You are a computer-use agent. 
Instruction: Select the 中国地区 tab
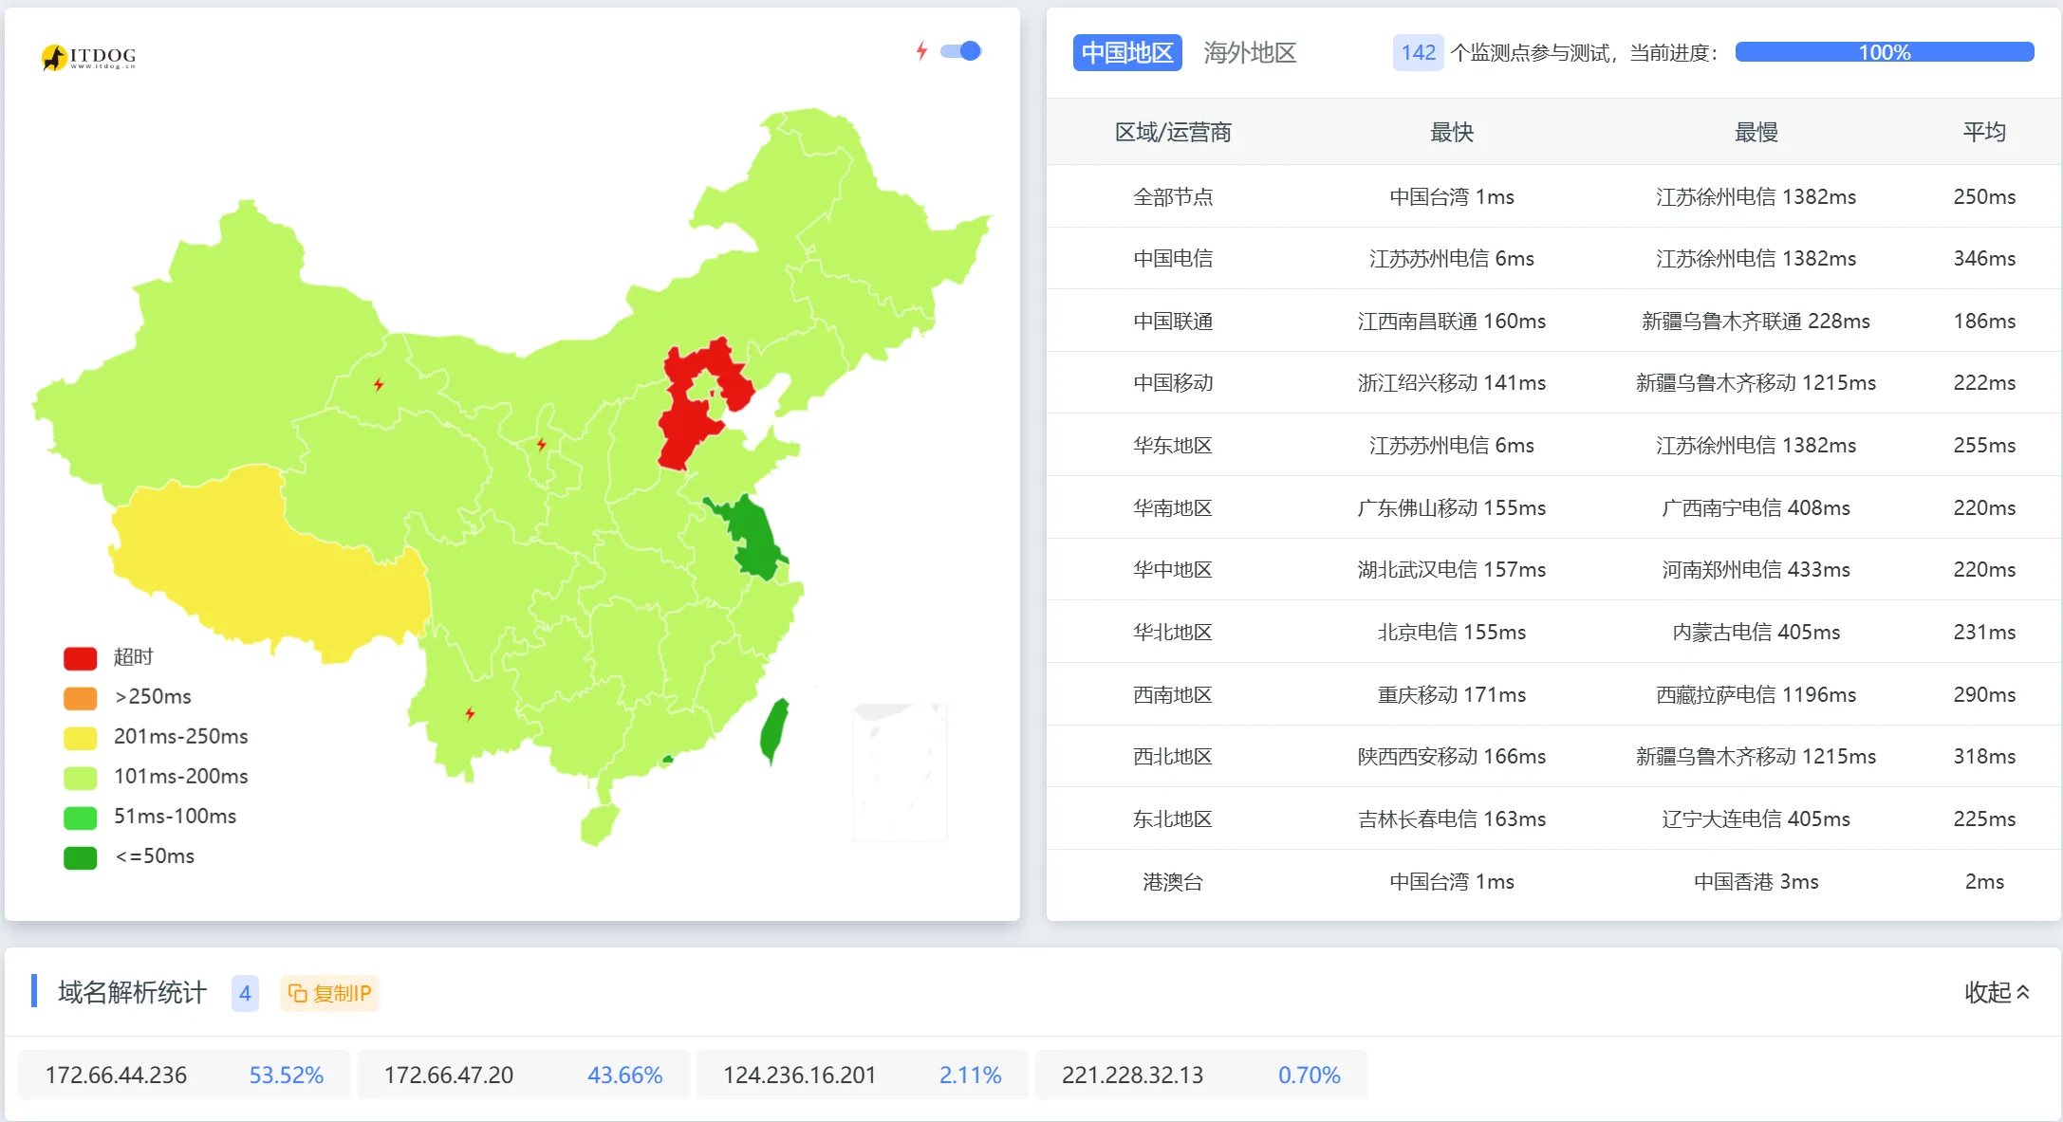pos(1126,52)
